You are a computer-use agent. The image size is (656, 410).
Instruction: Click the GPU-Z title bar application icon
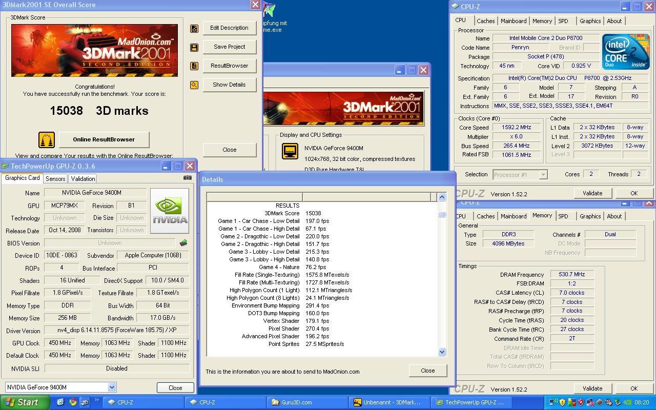pyautogui.click(x=5, y=166)
